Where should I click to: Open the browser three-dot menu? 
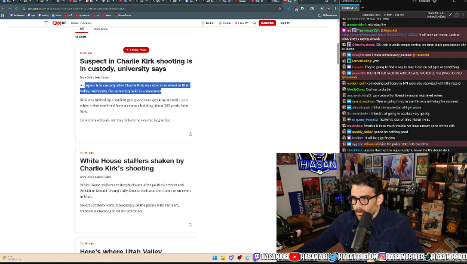336,8
